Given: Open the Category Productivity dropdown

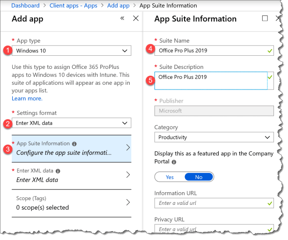Looking at the screenshot, I should click(x=214, y=137).
